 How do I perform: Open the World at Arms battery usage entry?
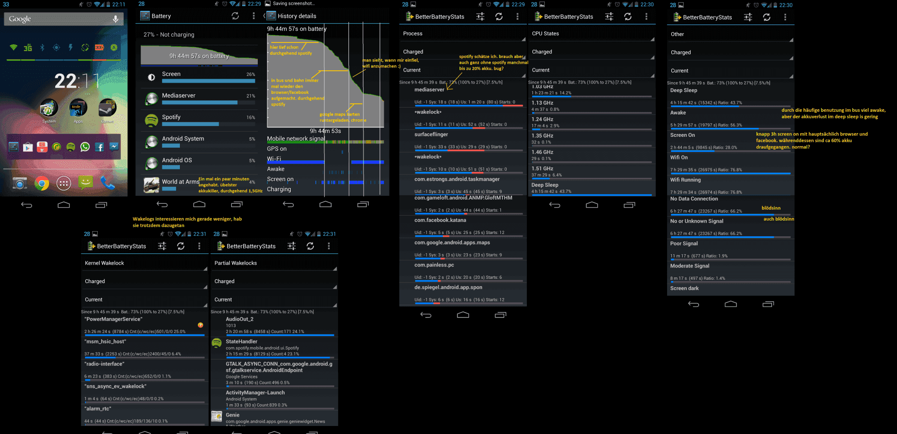pyautogui.click(x=199, y=185)
